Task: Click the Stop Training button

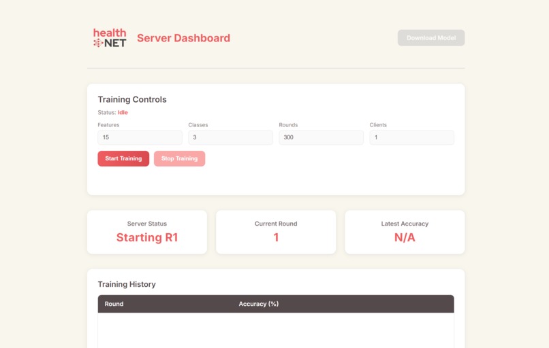Action: click(x=179, y=158)
